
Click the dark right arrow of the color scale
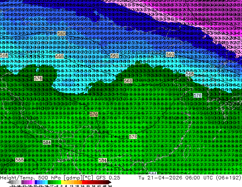tap(110, 182)
